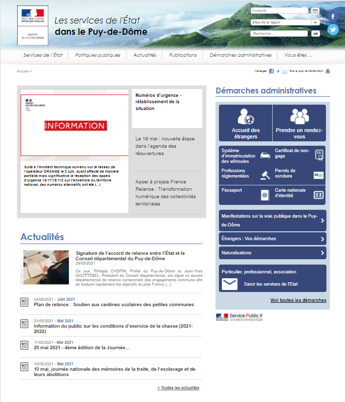Expand Étrangers : Vos démarches

272,239
